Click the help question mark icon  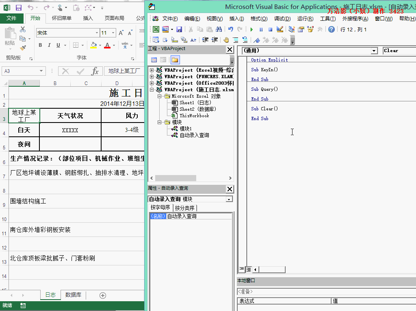331,29
